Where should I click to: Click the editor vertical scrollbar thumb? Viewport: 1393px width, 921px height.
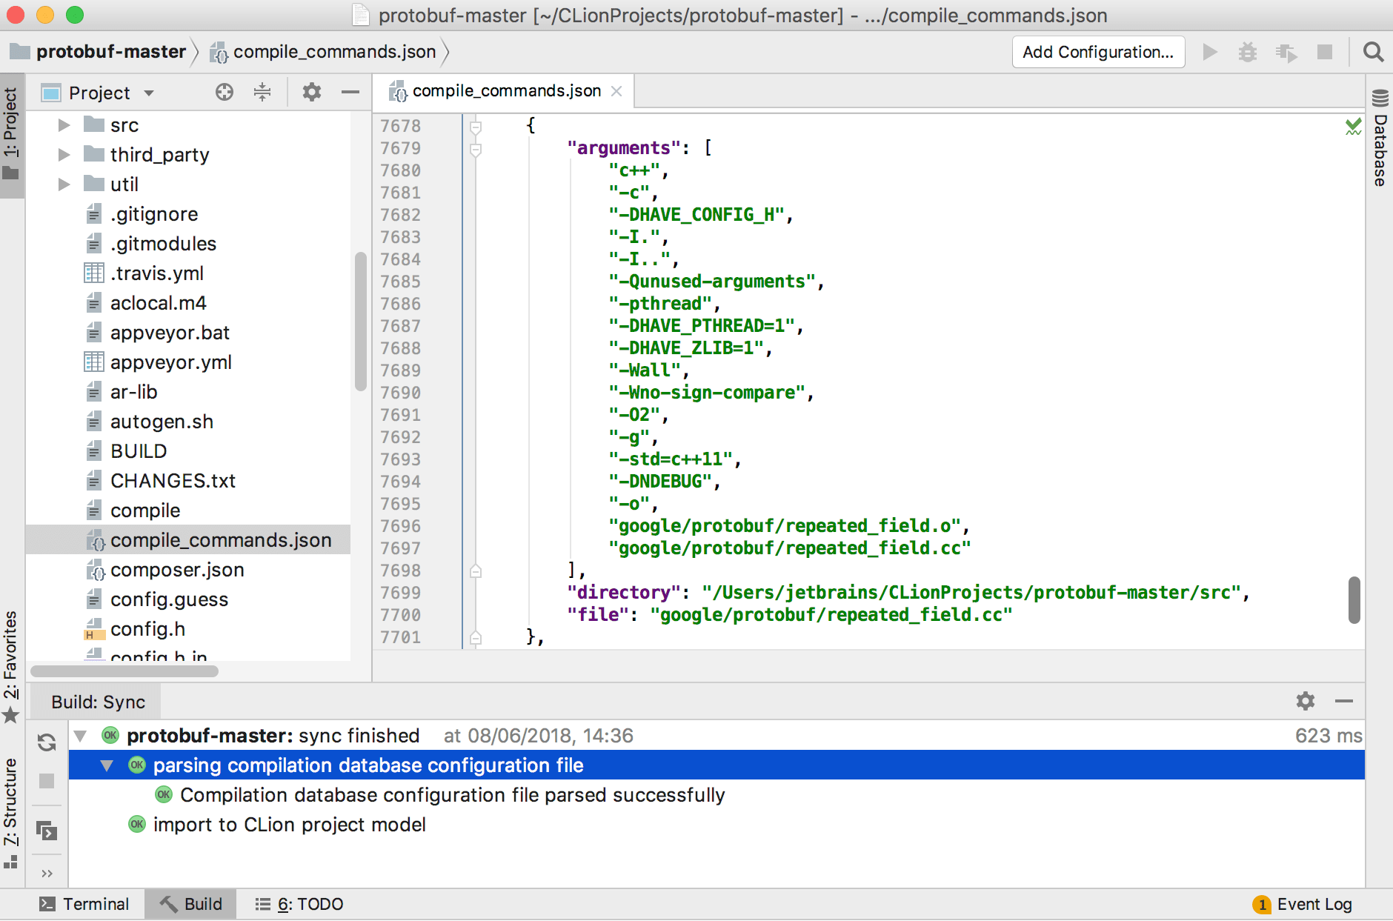pyautogui.click(x=1354, y=600)
